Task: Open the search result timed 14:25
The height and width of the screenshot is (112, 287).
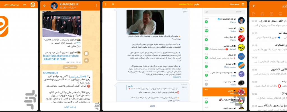Action: pyautogui.click(x=268, y=35)
